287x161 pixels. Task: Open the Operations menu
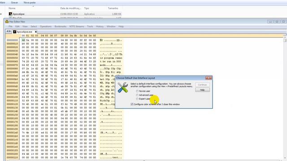[46, 26]
